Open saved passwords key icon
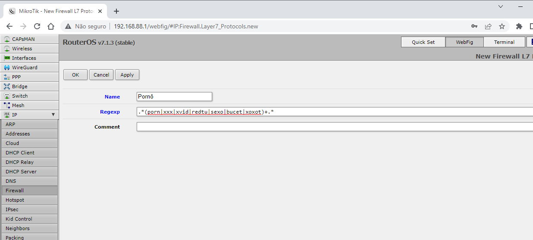This screenshot has width=533, height=240. coord(474,26)
